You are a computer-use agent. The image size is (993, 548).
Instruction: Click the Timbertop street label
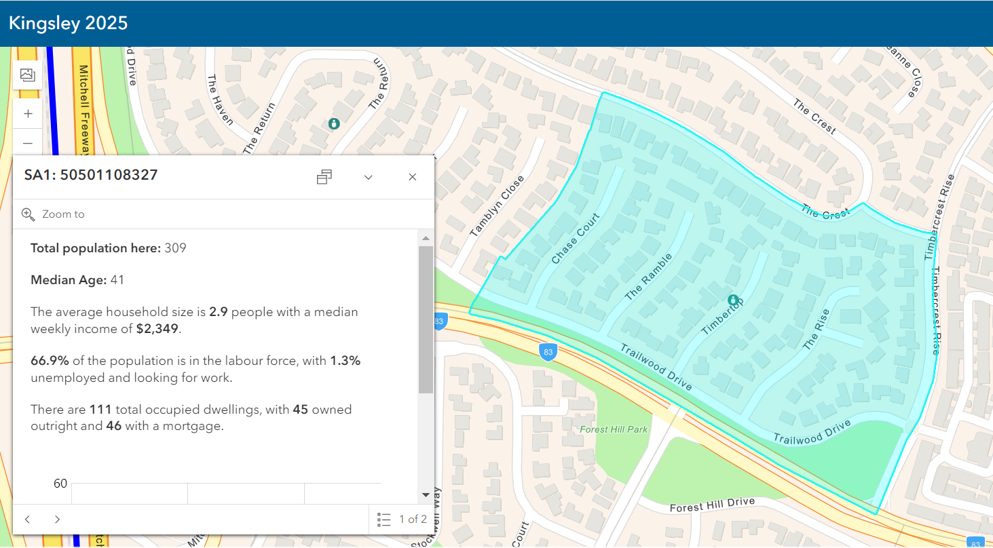[723, 317]
